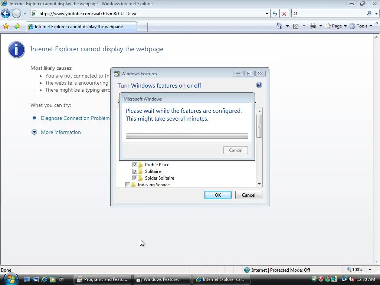Click Switch between windows quick launch icon
Screen dimensions: 380x285
point(35,279)
